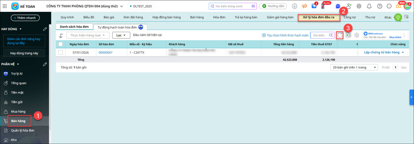This screenshot has height=144, width=414.
Task: Click Lập chứng từ bán hàng link
Action: (382, 52)
